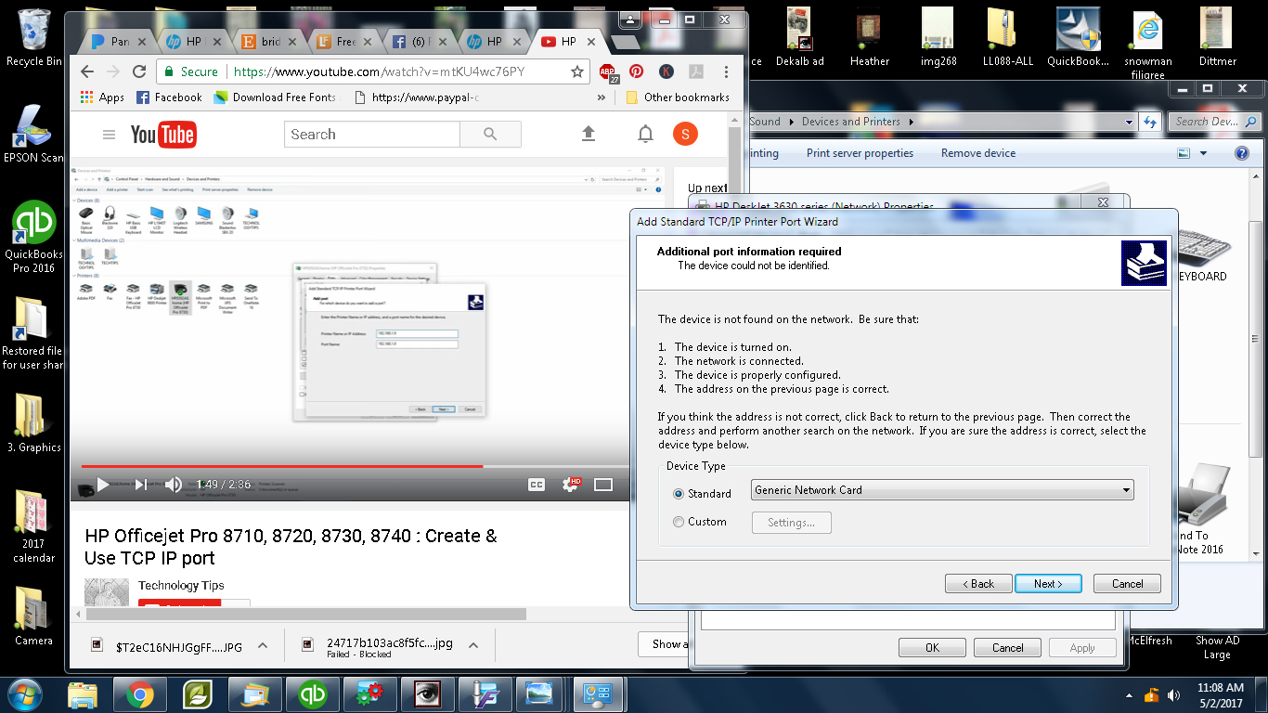Open the Pinterest extension button
Screen dimensions: 1268x713
(637, 71)
